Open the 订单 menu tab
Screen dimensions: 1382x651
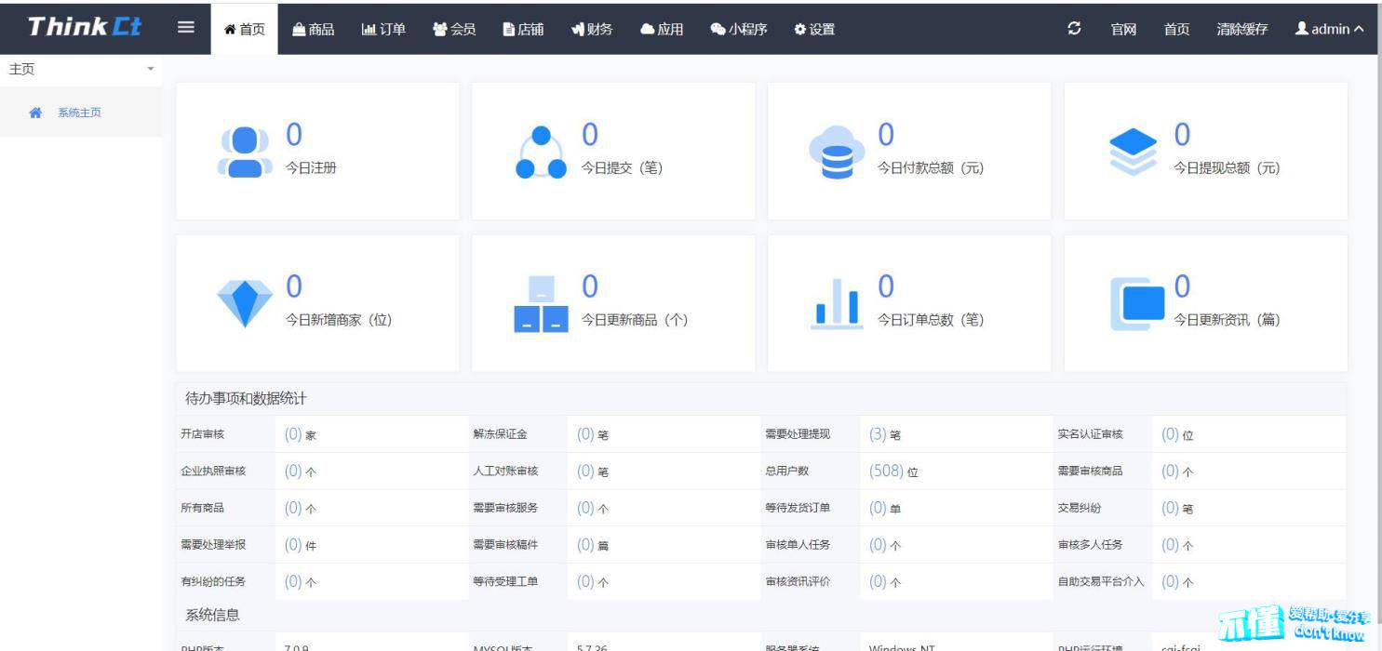click(x=383, y=29)
